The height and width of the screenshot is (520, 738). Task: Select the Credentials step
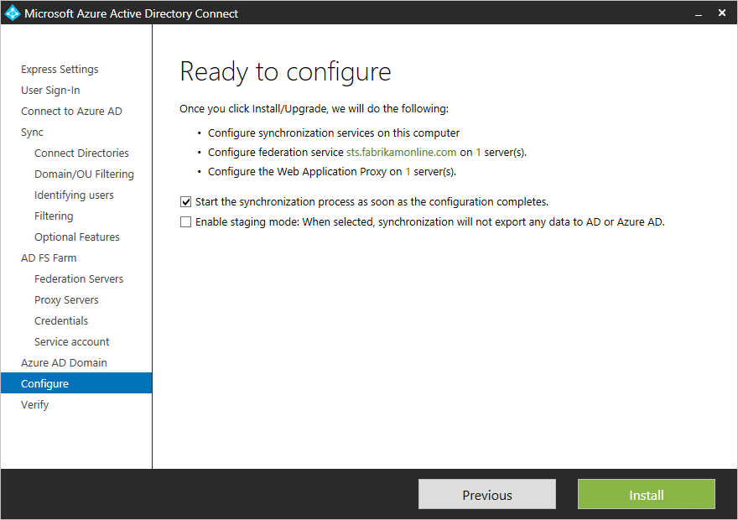(x=61, y=321)
